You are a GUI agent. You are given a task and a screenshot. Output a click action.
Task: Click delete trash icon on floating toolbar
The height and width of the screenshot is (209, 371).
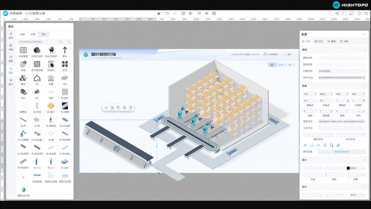[130, 108]
